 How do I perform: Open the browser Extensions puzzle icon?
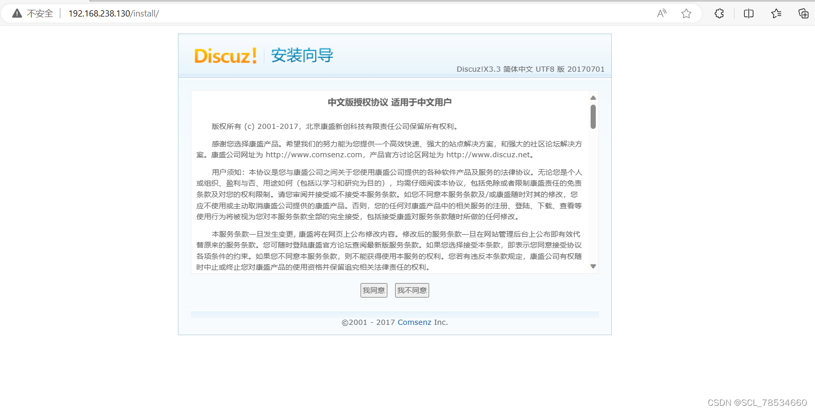point(719,13)
